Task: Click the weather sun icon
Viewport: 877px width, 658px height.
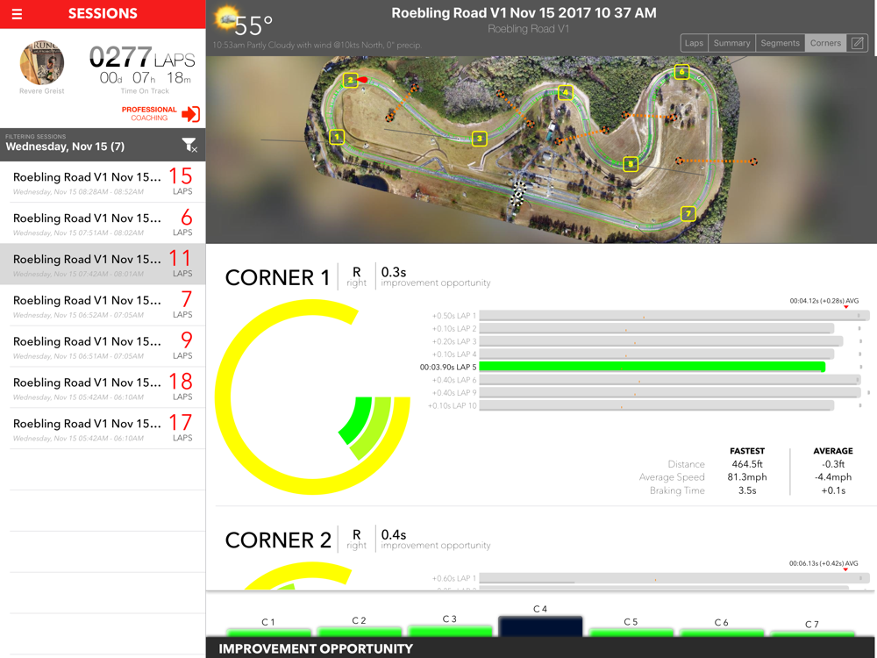Action: coord(226,18)
